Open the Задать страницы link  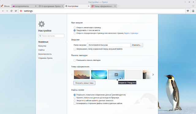tap(131, 33)
